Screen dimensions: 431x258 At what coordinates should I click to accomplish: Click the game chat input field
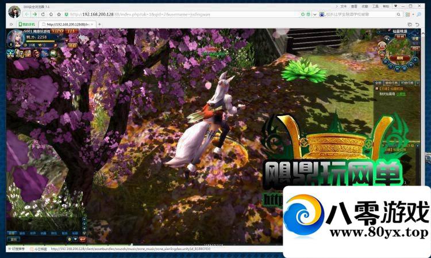(x=44, y=239)
